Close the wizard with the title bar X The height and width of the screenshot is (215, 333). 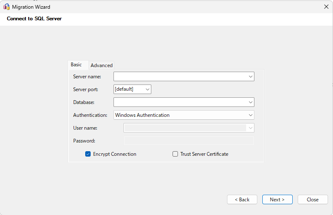[326, 7]
